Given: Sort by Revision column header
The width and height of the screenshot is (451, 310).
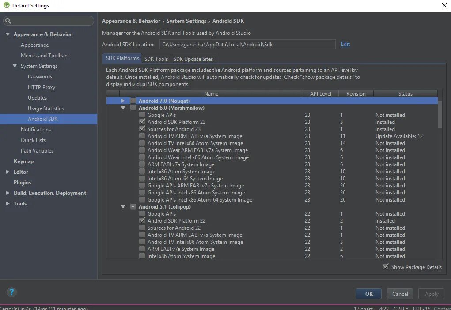Looking at the screenshot, I should coord(356,93).
